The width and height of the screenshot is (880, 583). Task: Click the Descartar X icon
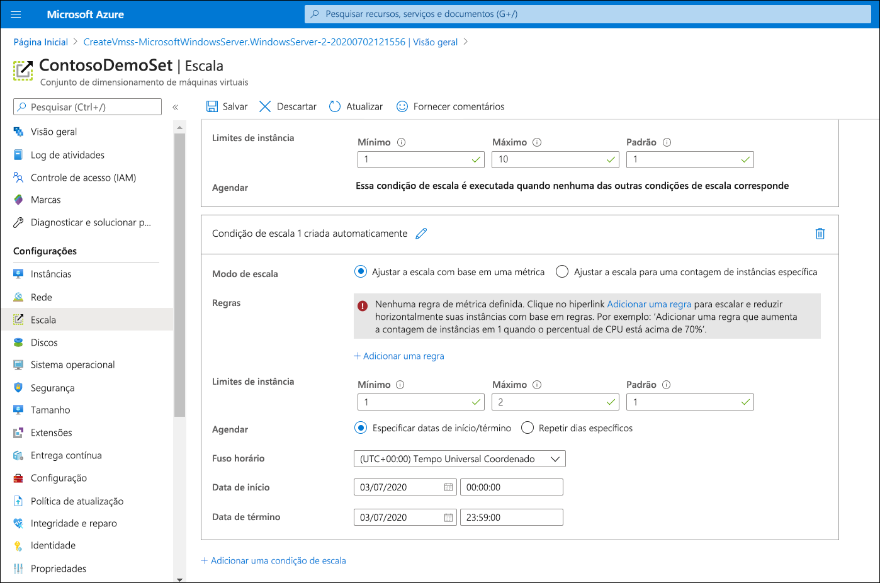265,106
